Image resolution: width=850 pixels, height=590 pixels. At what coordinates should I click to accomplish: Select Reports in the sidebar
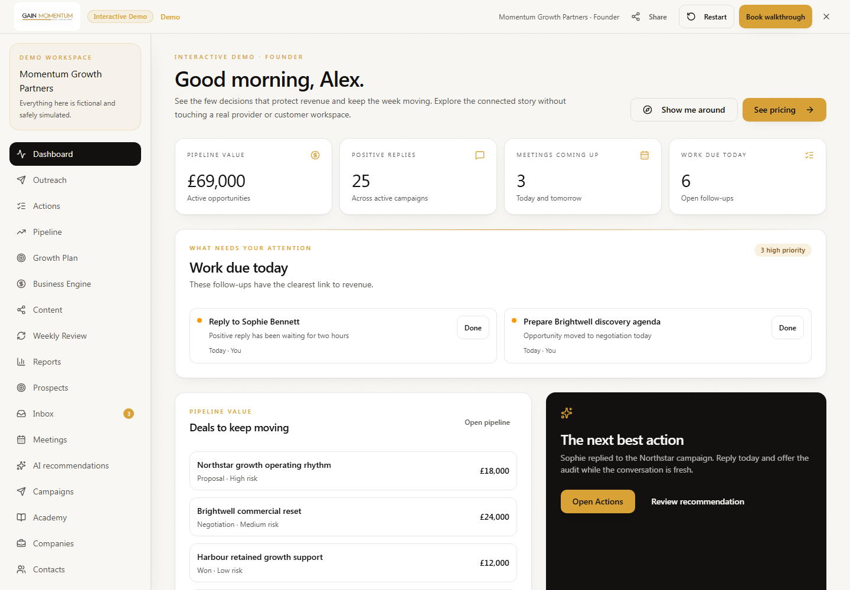pyautogui.click(x=75, y=362)
